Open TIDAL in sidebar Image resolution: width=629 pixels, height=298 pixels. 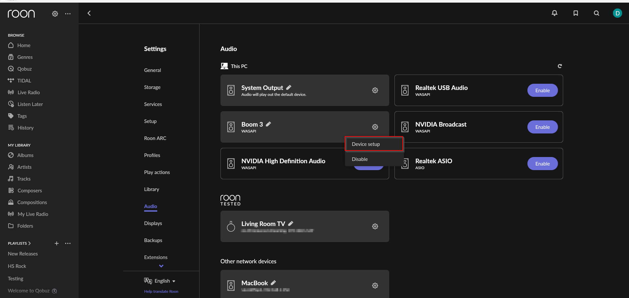(20, 80)
